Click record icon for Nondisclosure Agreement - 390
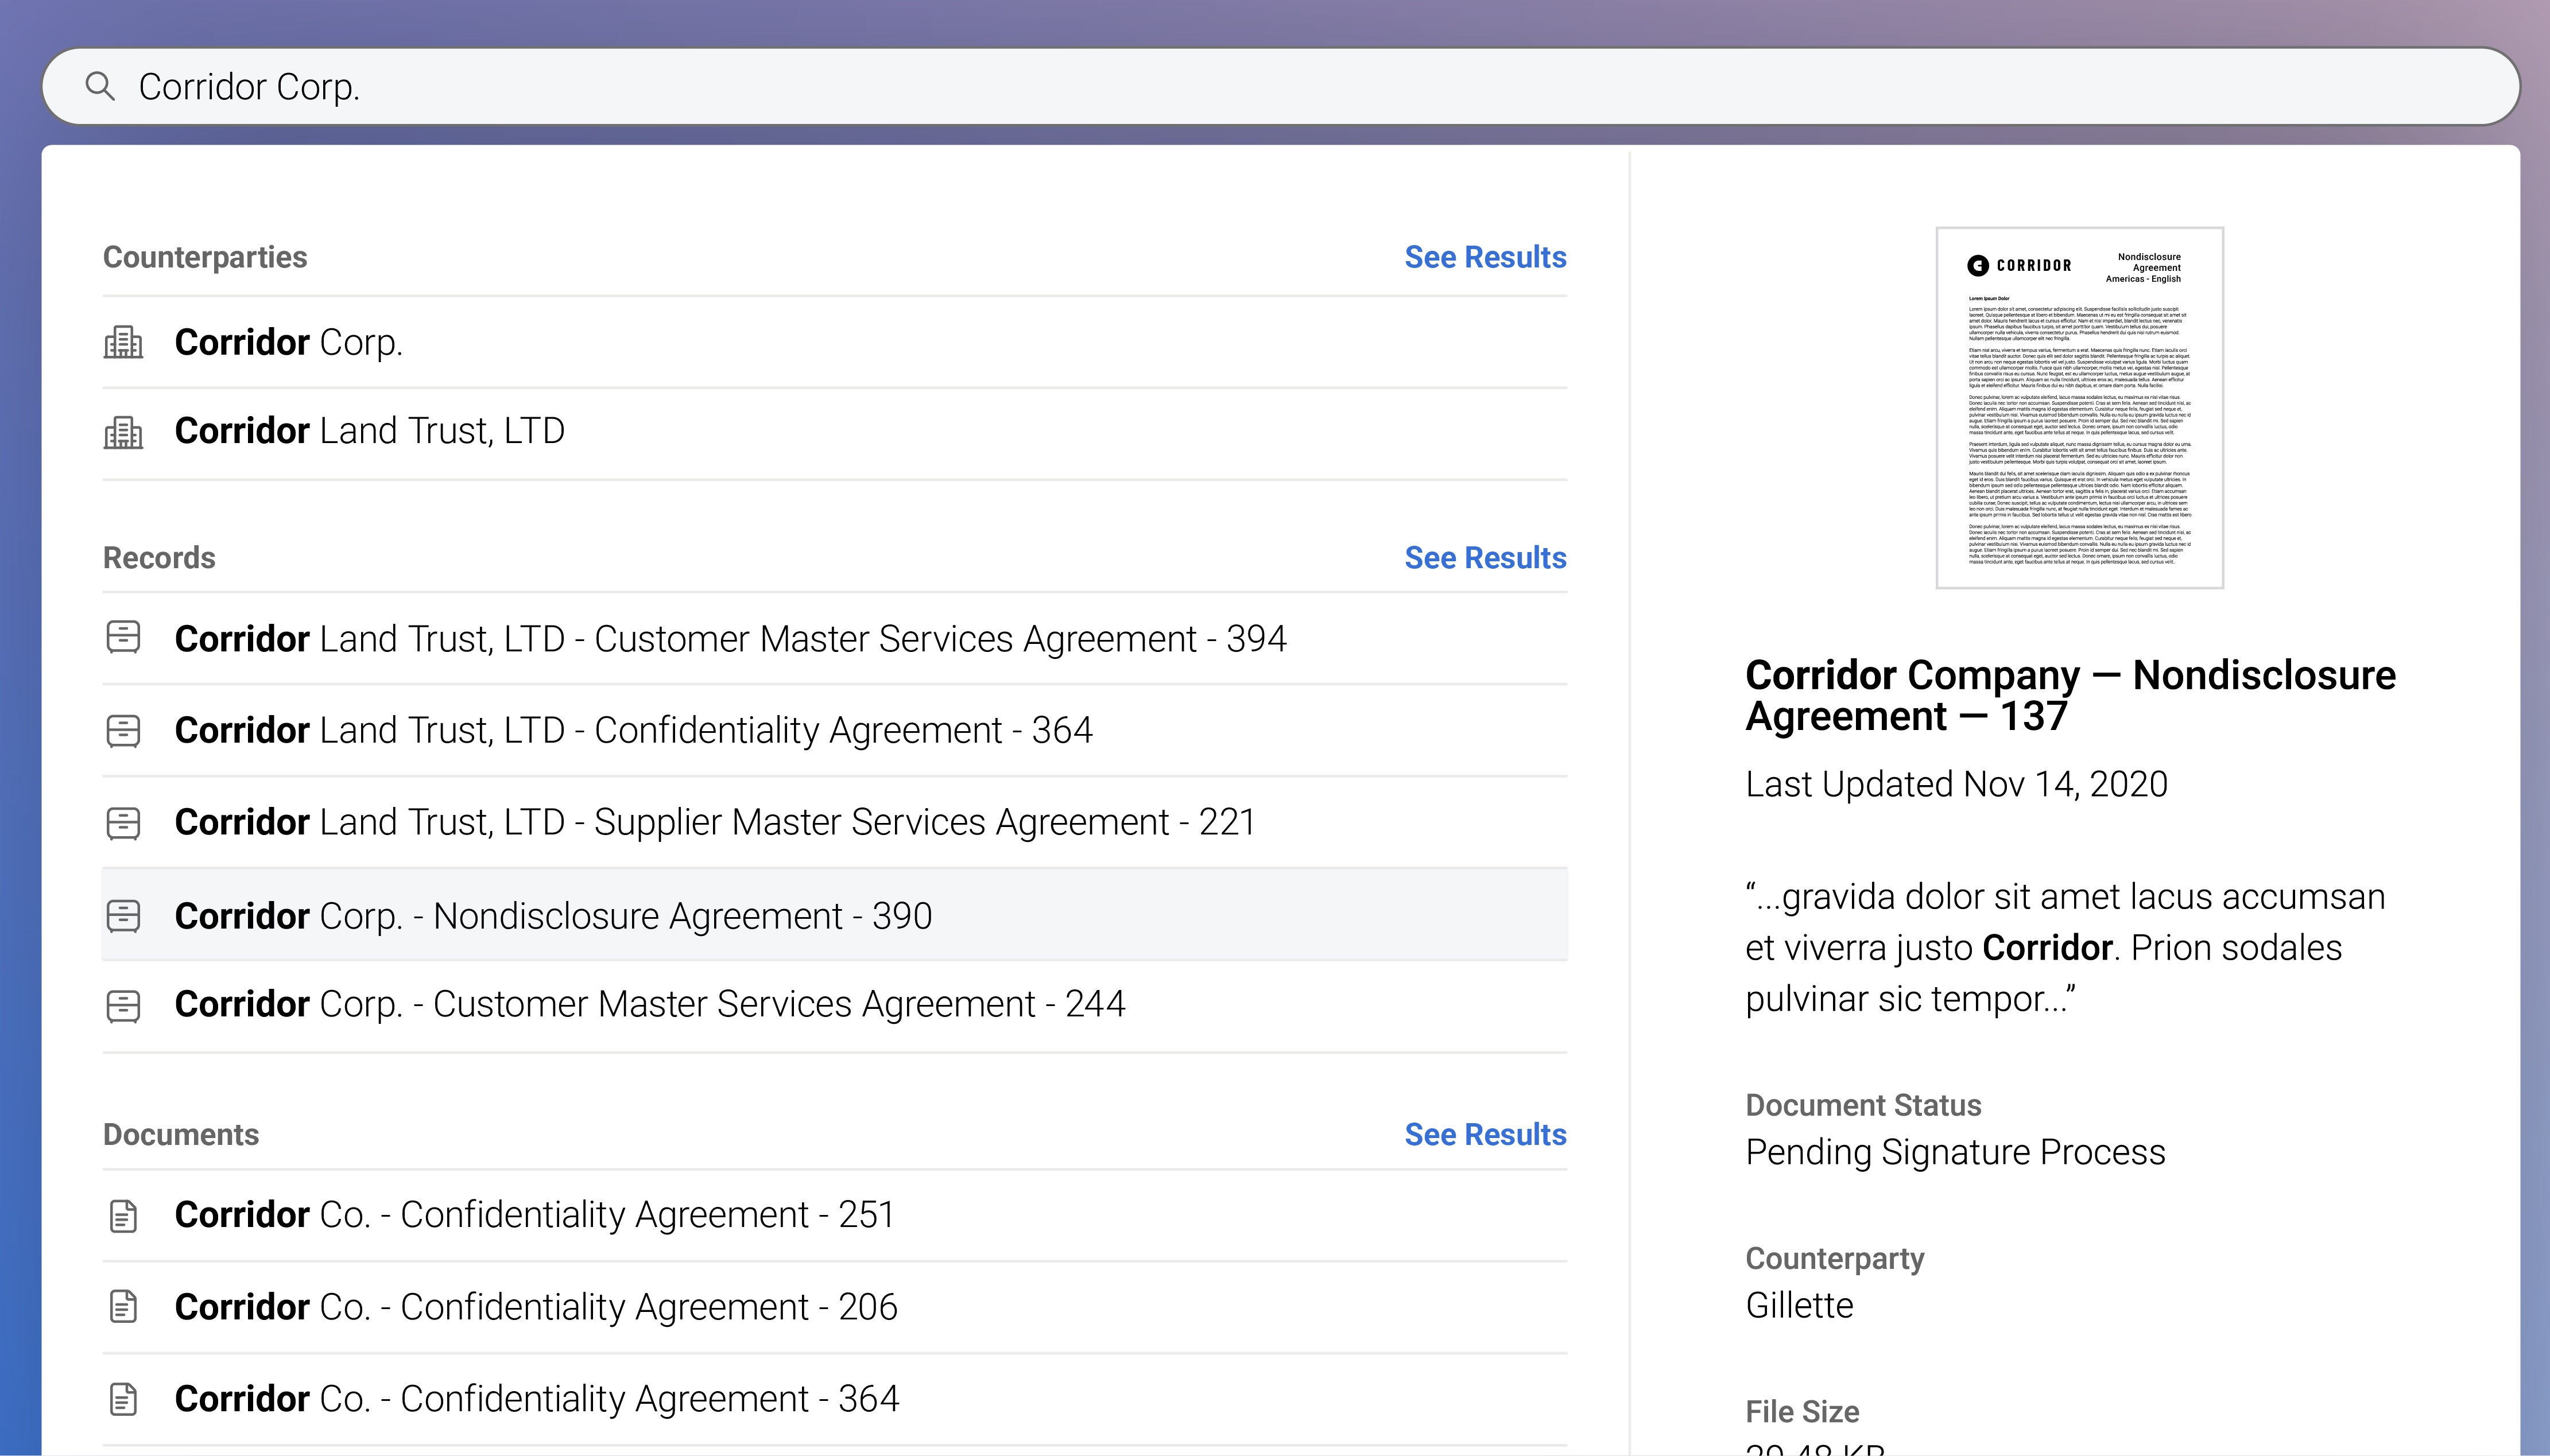The image size is (2550, 1456). click(x=123, y=916)
